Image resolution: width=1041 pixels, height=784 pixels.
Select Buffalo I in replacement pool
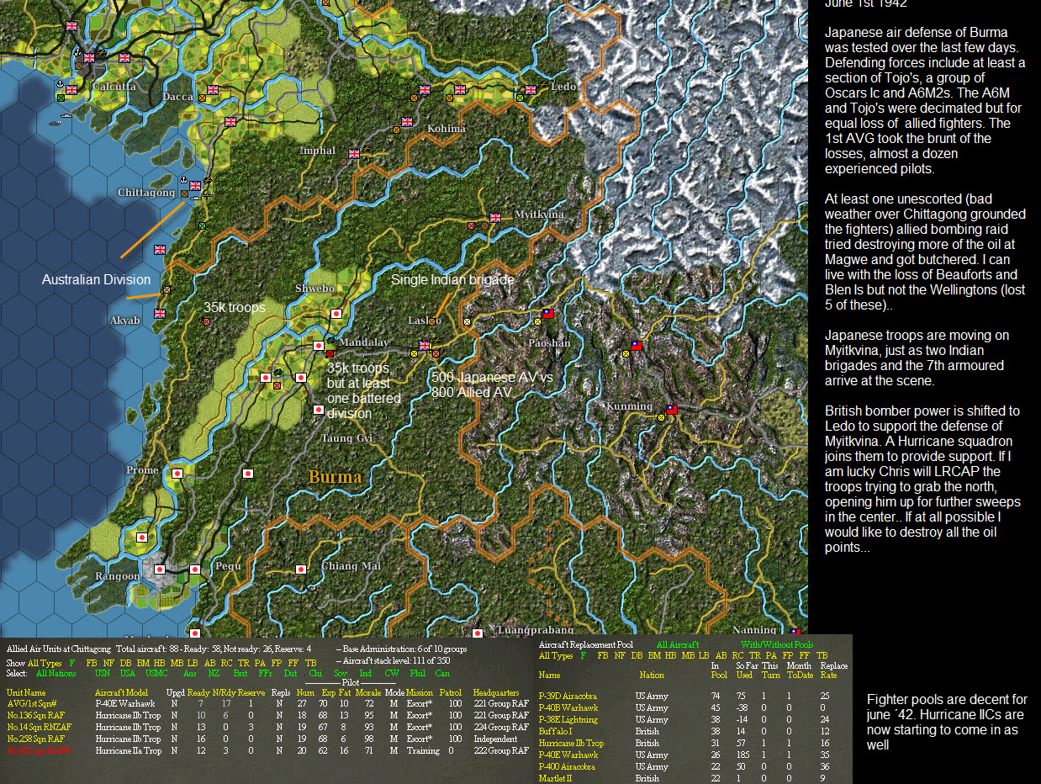click(x=556, y=732)
